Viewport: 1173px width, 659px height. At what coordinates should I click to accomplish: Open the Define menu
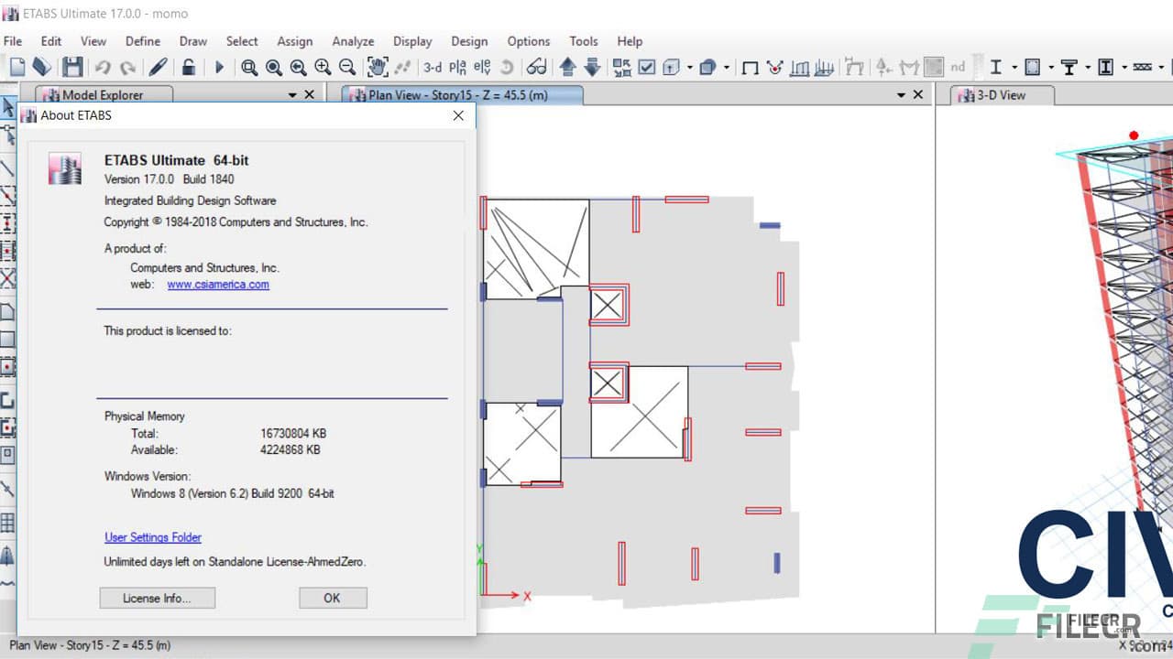click(142, 41)
